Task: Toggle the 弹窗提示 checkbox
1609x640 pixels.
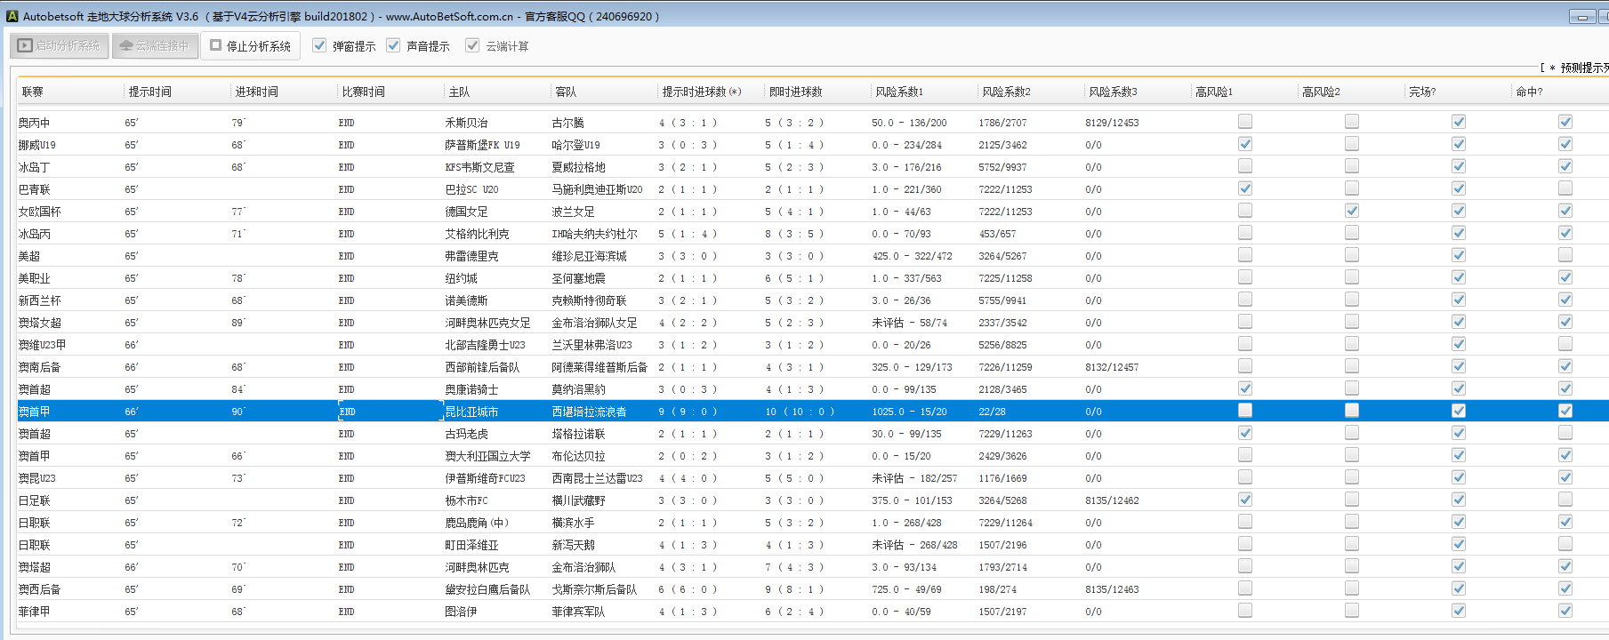Action: click(x=319, y=45)
